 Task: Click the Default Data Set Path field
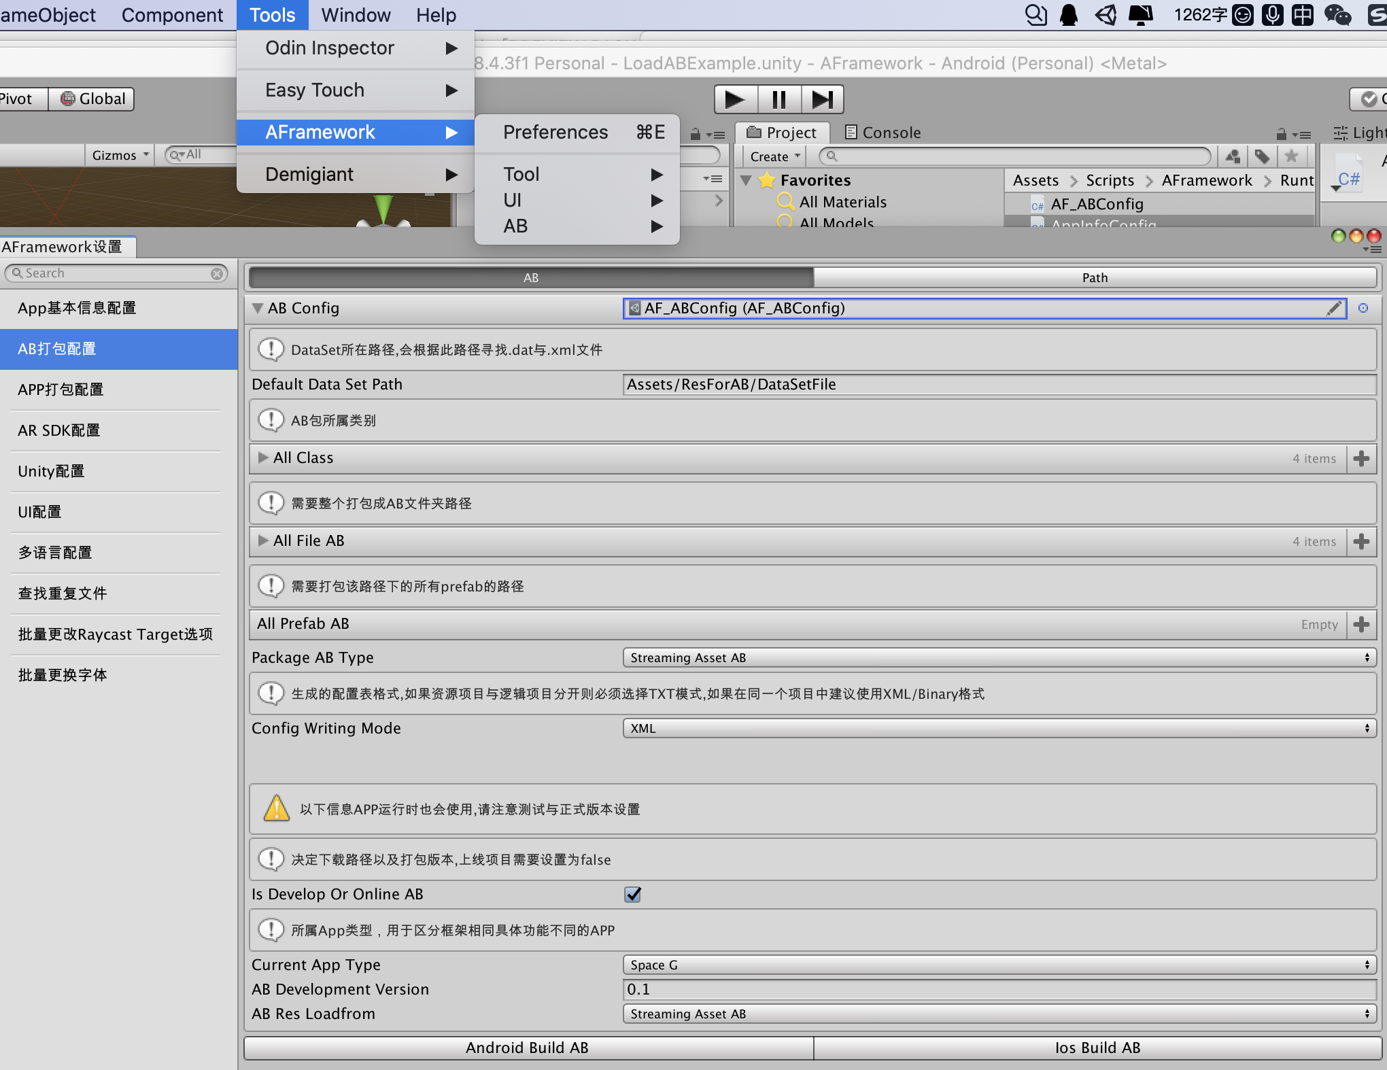999,385
